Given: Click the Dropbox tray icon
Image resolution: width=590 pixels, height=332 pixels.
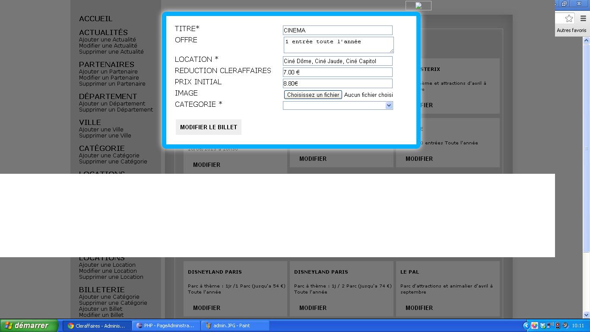Looking at the screenshot, I should 542,326.
